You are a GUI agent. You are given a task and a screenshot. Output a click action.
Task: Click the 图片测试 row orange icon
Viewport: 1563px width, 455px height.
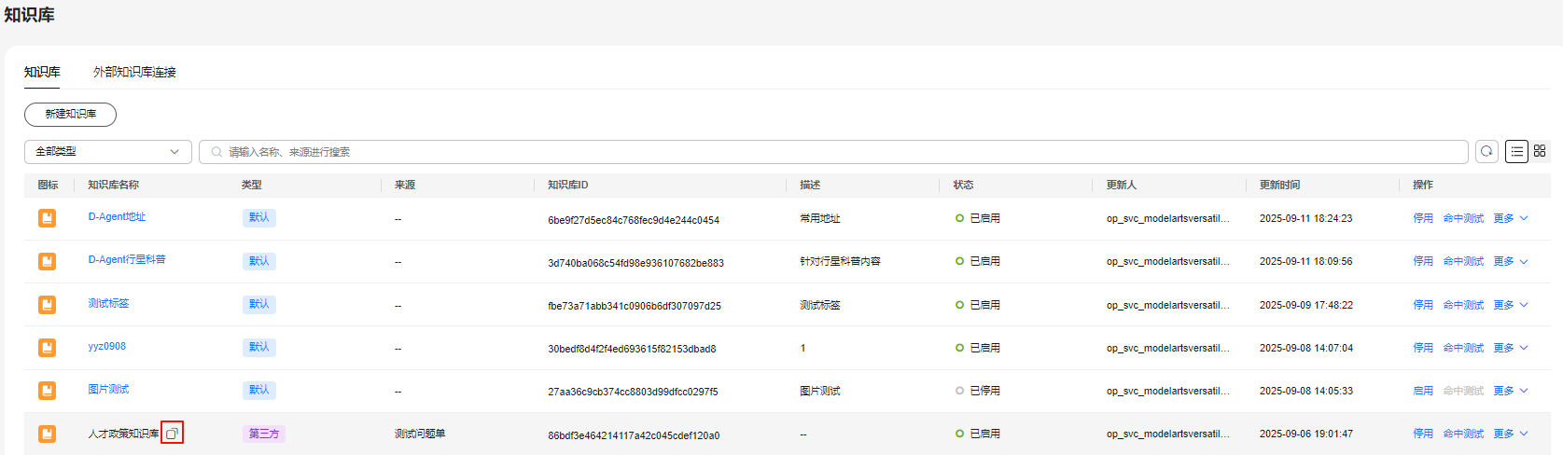tap(47, 391)
